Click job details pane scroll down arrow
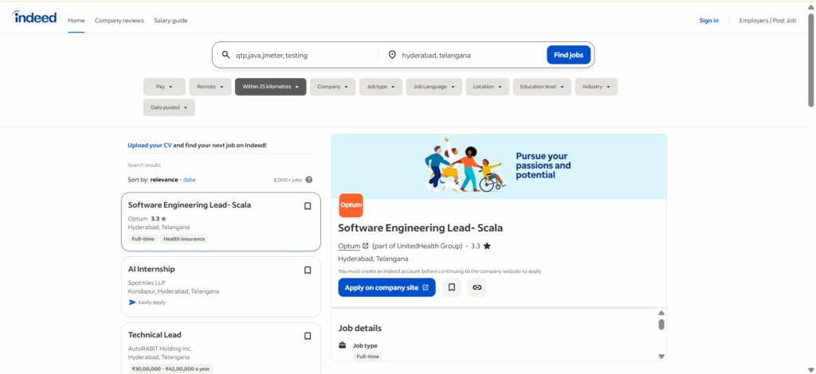The image size is (816, 374). click(x=661, y=356)
